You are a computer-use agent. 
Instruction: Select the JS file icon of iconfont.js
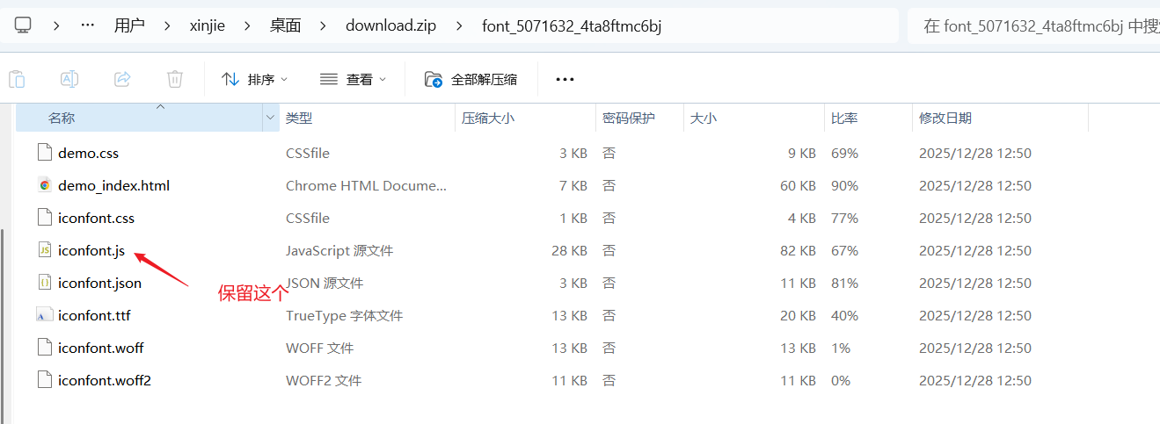pos(45,250)
